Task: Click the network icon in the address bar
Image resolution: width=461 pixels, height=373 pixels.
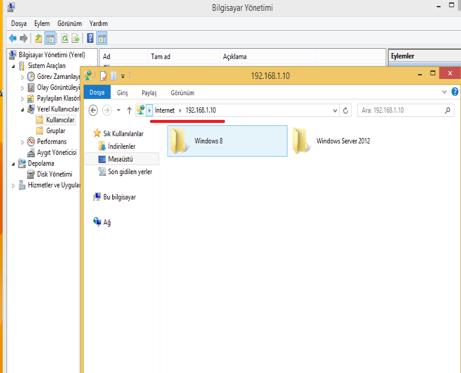Action: 141,110
